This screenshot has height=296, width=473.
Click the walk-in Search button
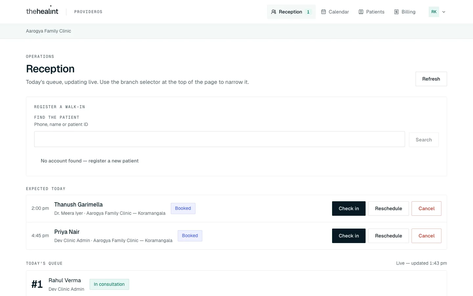click(424, 140)
